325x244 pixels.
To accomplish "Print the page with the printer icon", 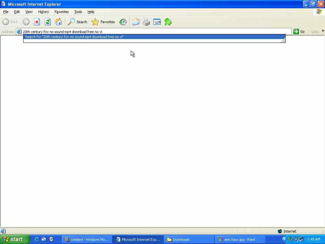I will (146, 22).
